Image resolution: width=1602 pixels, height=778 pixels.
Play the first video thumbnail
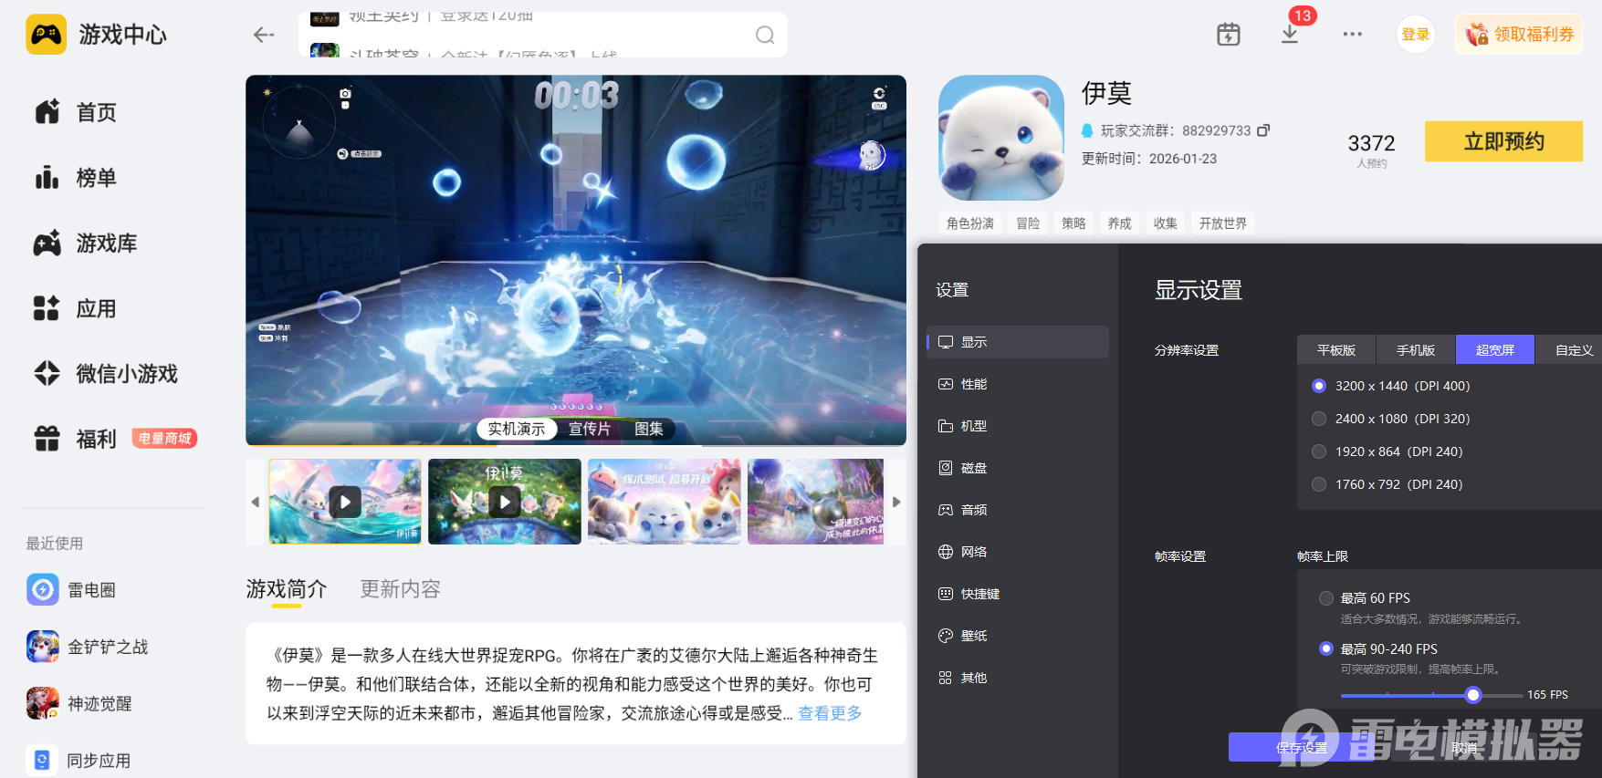click(345, 502)
